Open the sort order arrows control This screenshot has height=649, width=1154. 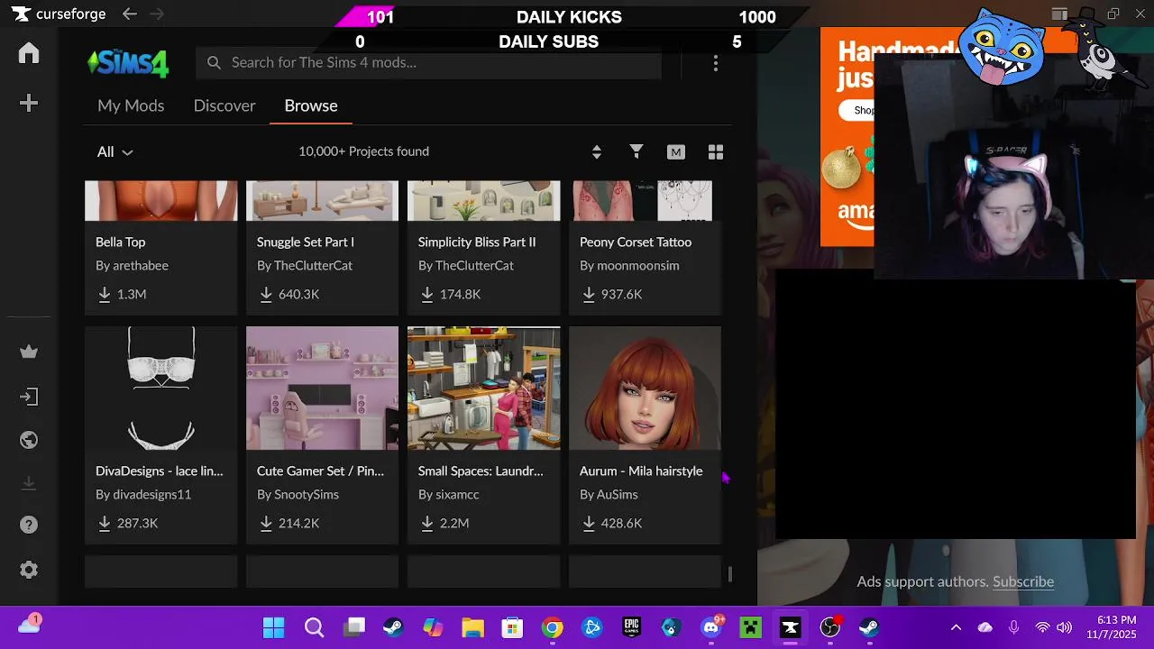click(596, 152)
